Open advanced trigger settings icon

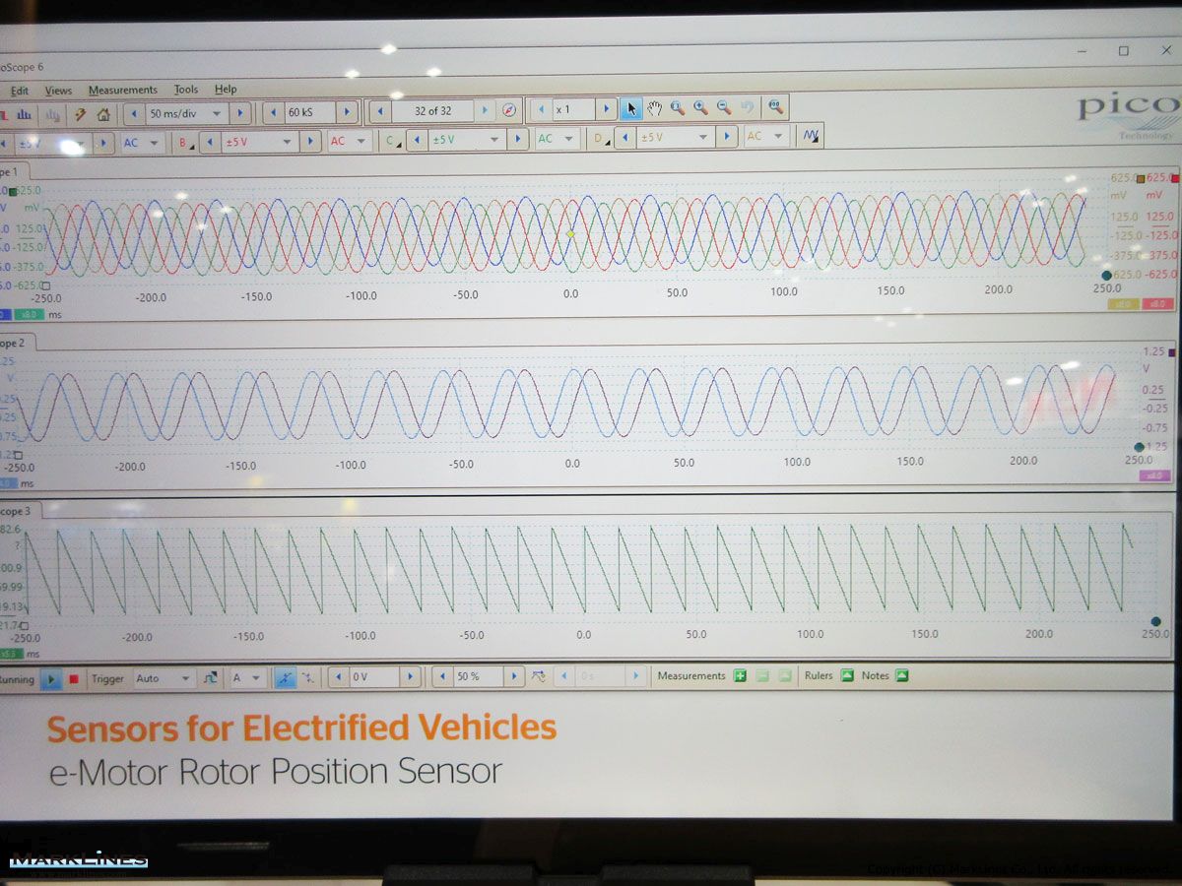point(211,678)
